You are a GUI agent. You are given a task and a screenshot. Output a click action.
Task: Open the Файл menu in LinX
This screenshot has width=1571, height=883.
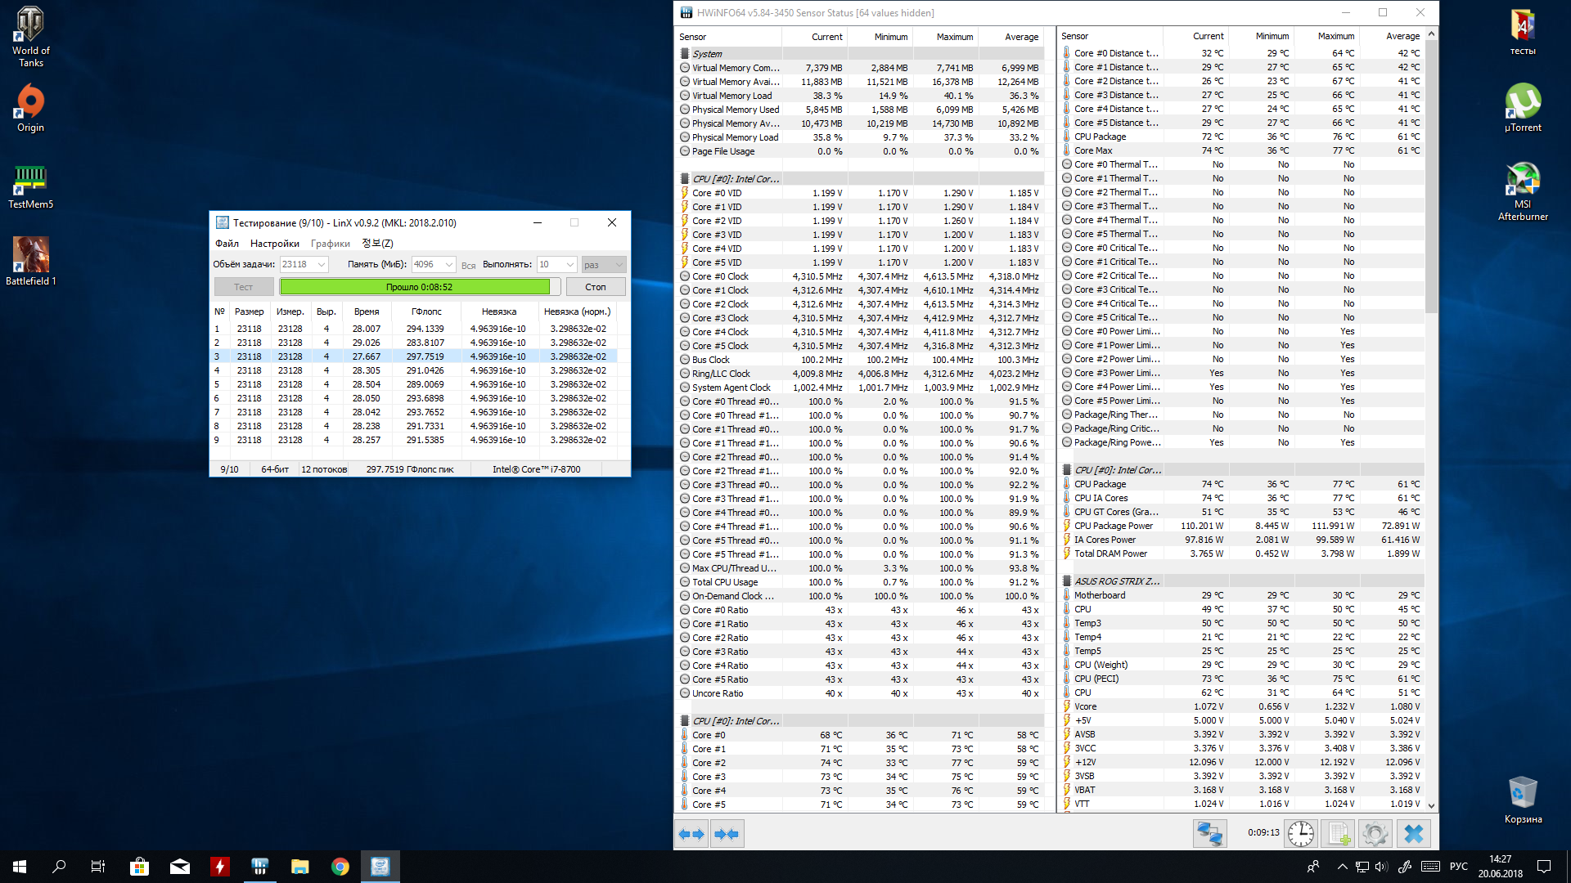[x=227, y=244]
